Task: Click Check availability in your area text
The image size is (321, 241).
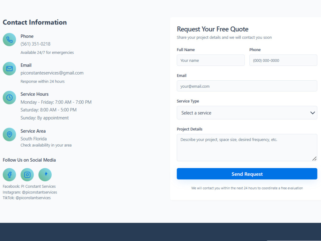Action: click(46, 145)
